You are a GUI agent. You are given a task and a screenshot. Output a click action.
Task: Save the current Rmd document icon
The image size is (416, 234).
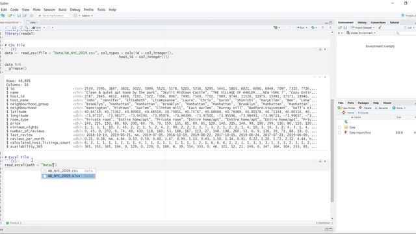14,27
